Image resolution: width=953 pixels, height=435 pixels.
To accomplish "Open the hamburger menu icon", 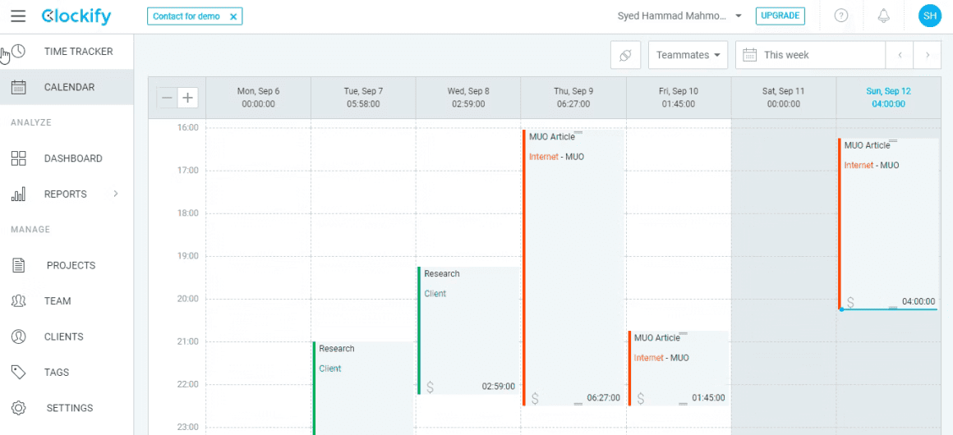I will 18,16.
